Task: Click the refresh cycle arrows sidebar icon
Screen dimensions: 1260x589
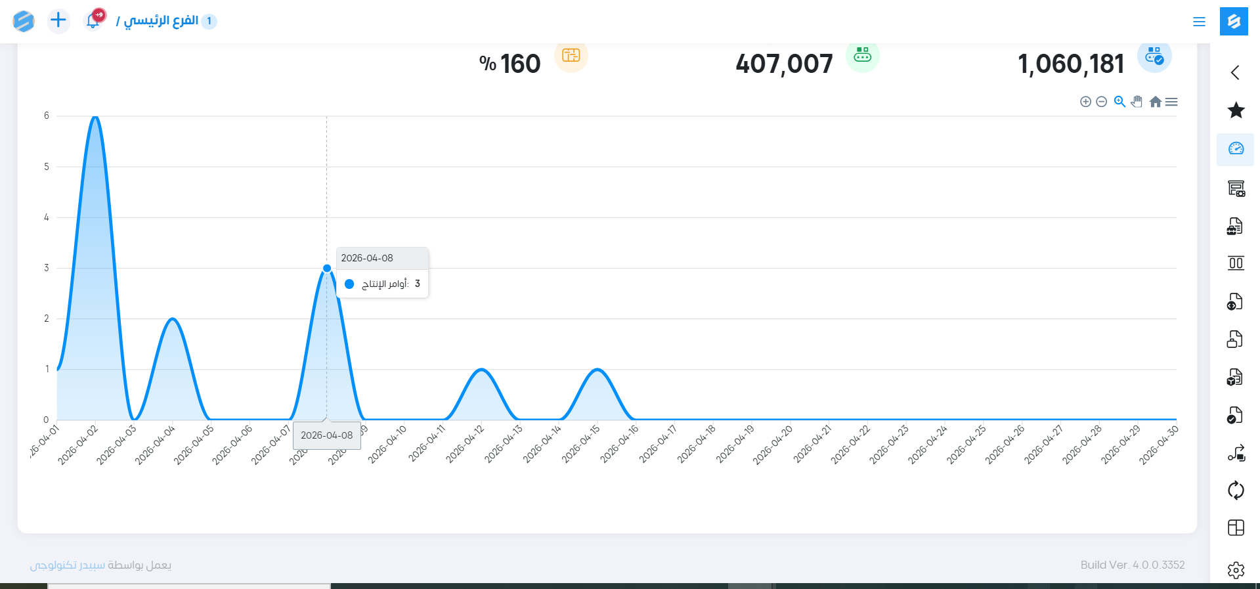Action: [1236, 491]
